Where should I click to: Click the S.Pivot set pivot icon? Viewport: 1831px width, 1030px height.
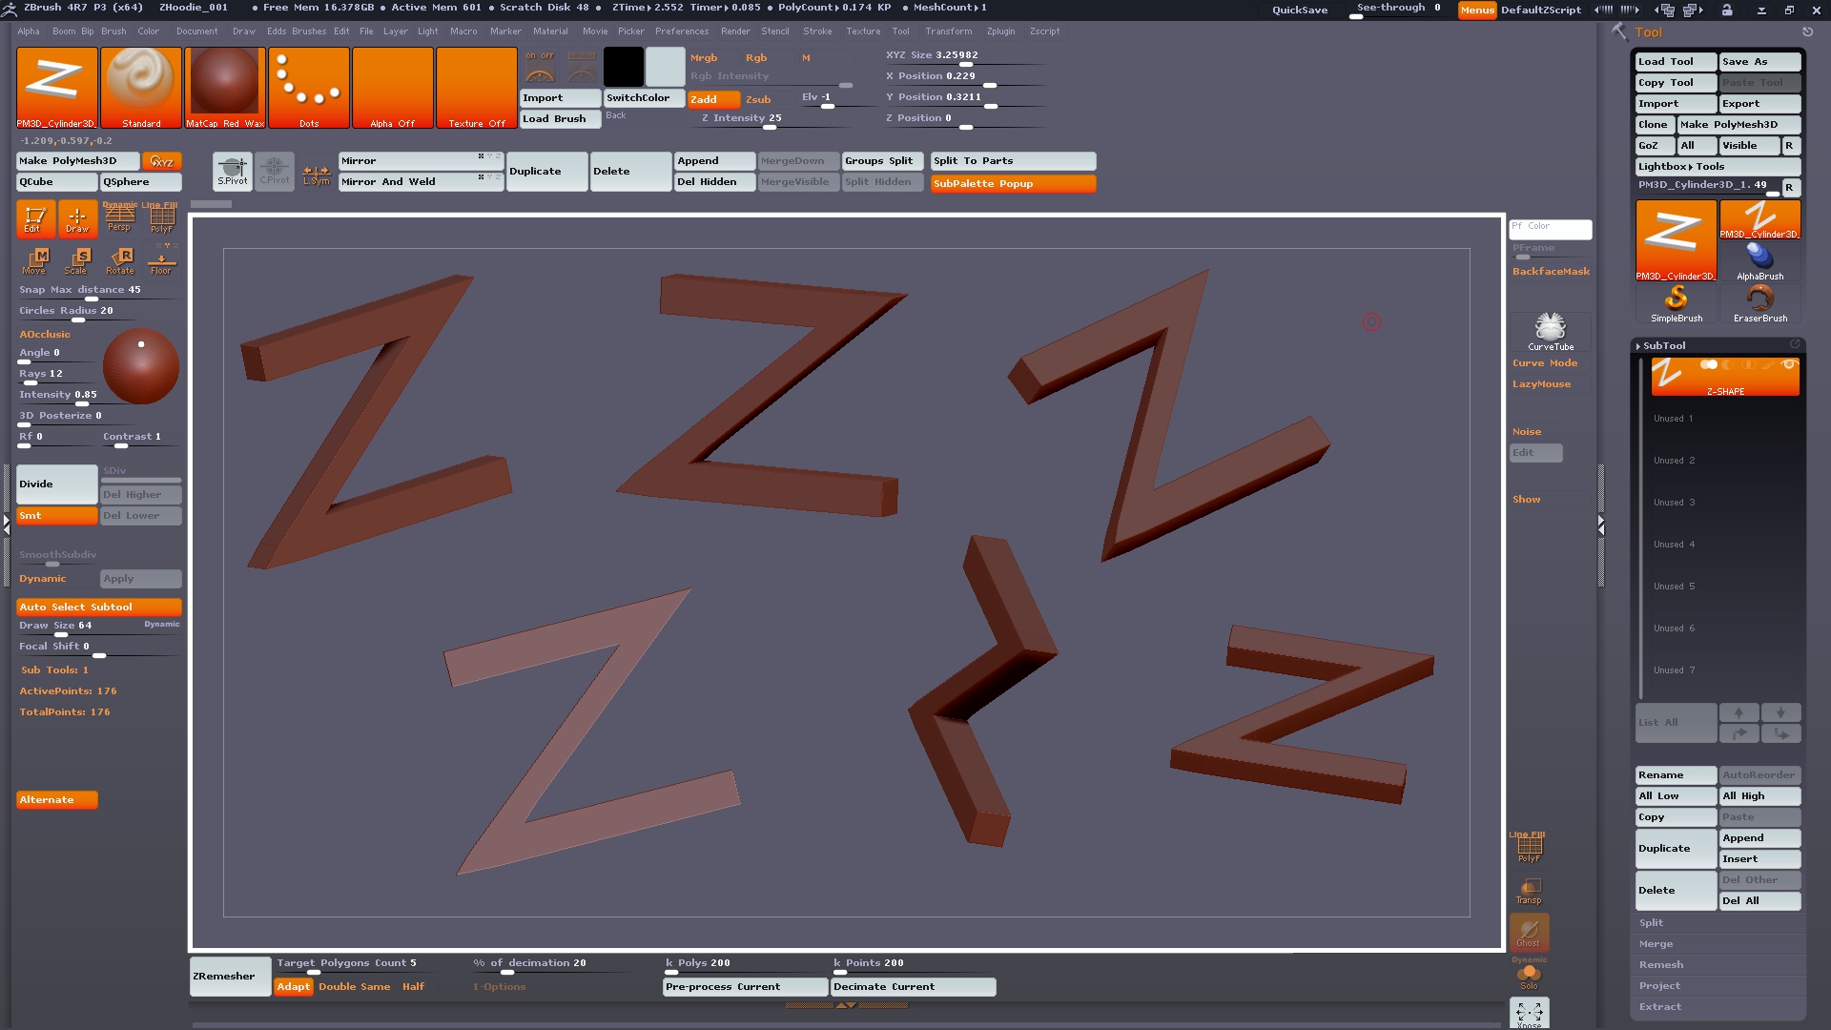(x=232, y=171)
